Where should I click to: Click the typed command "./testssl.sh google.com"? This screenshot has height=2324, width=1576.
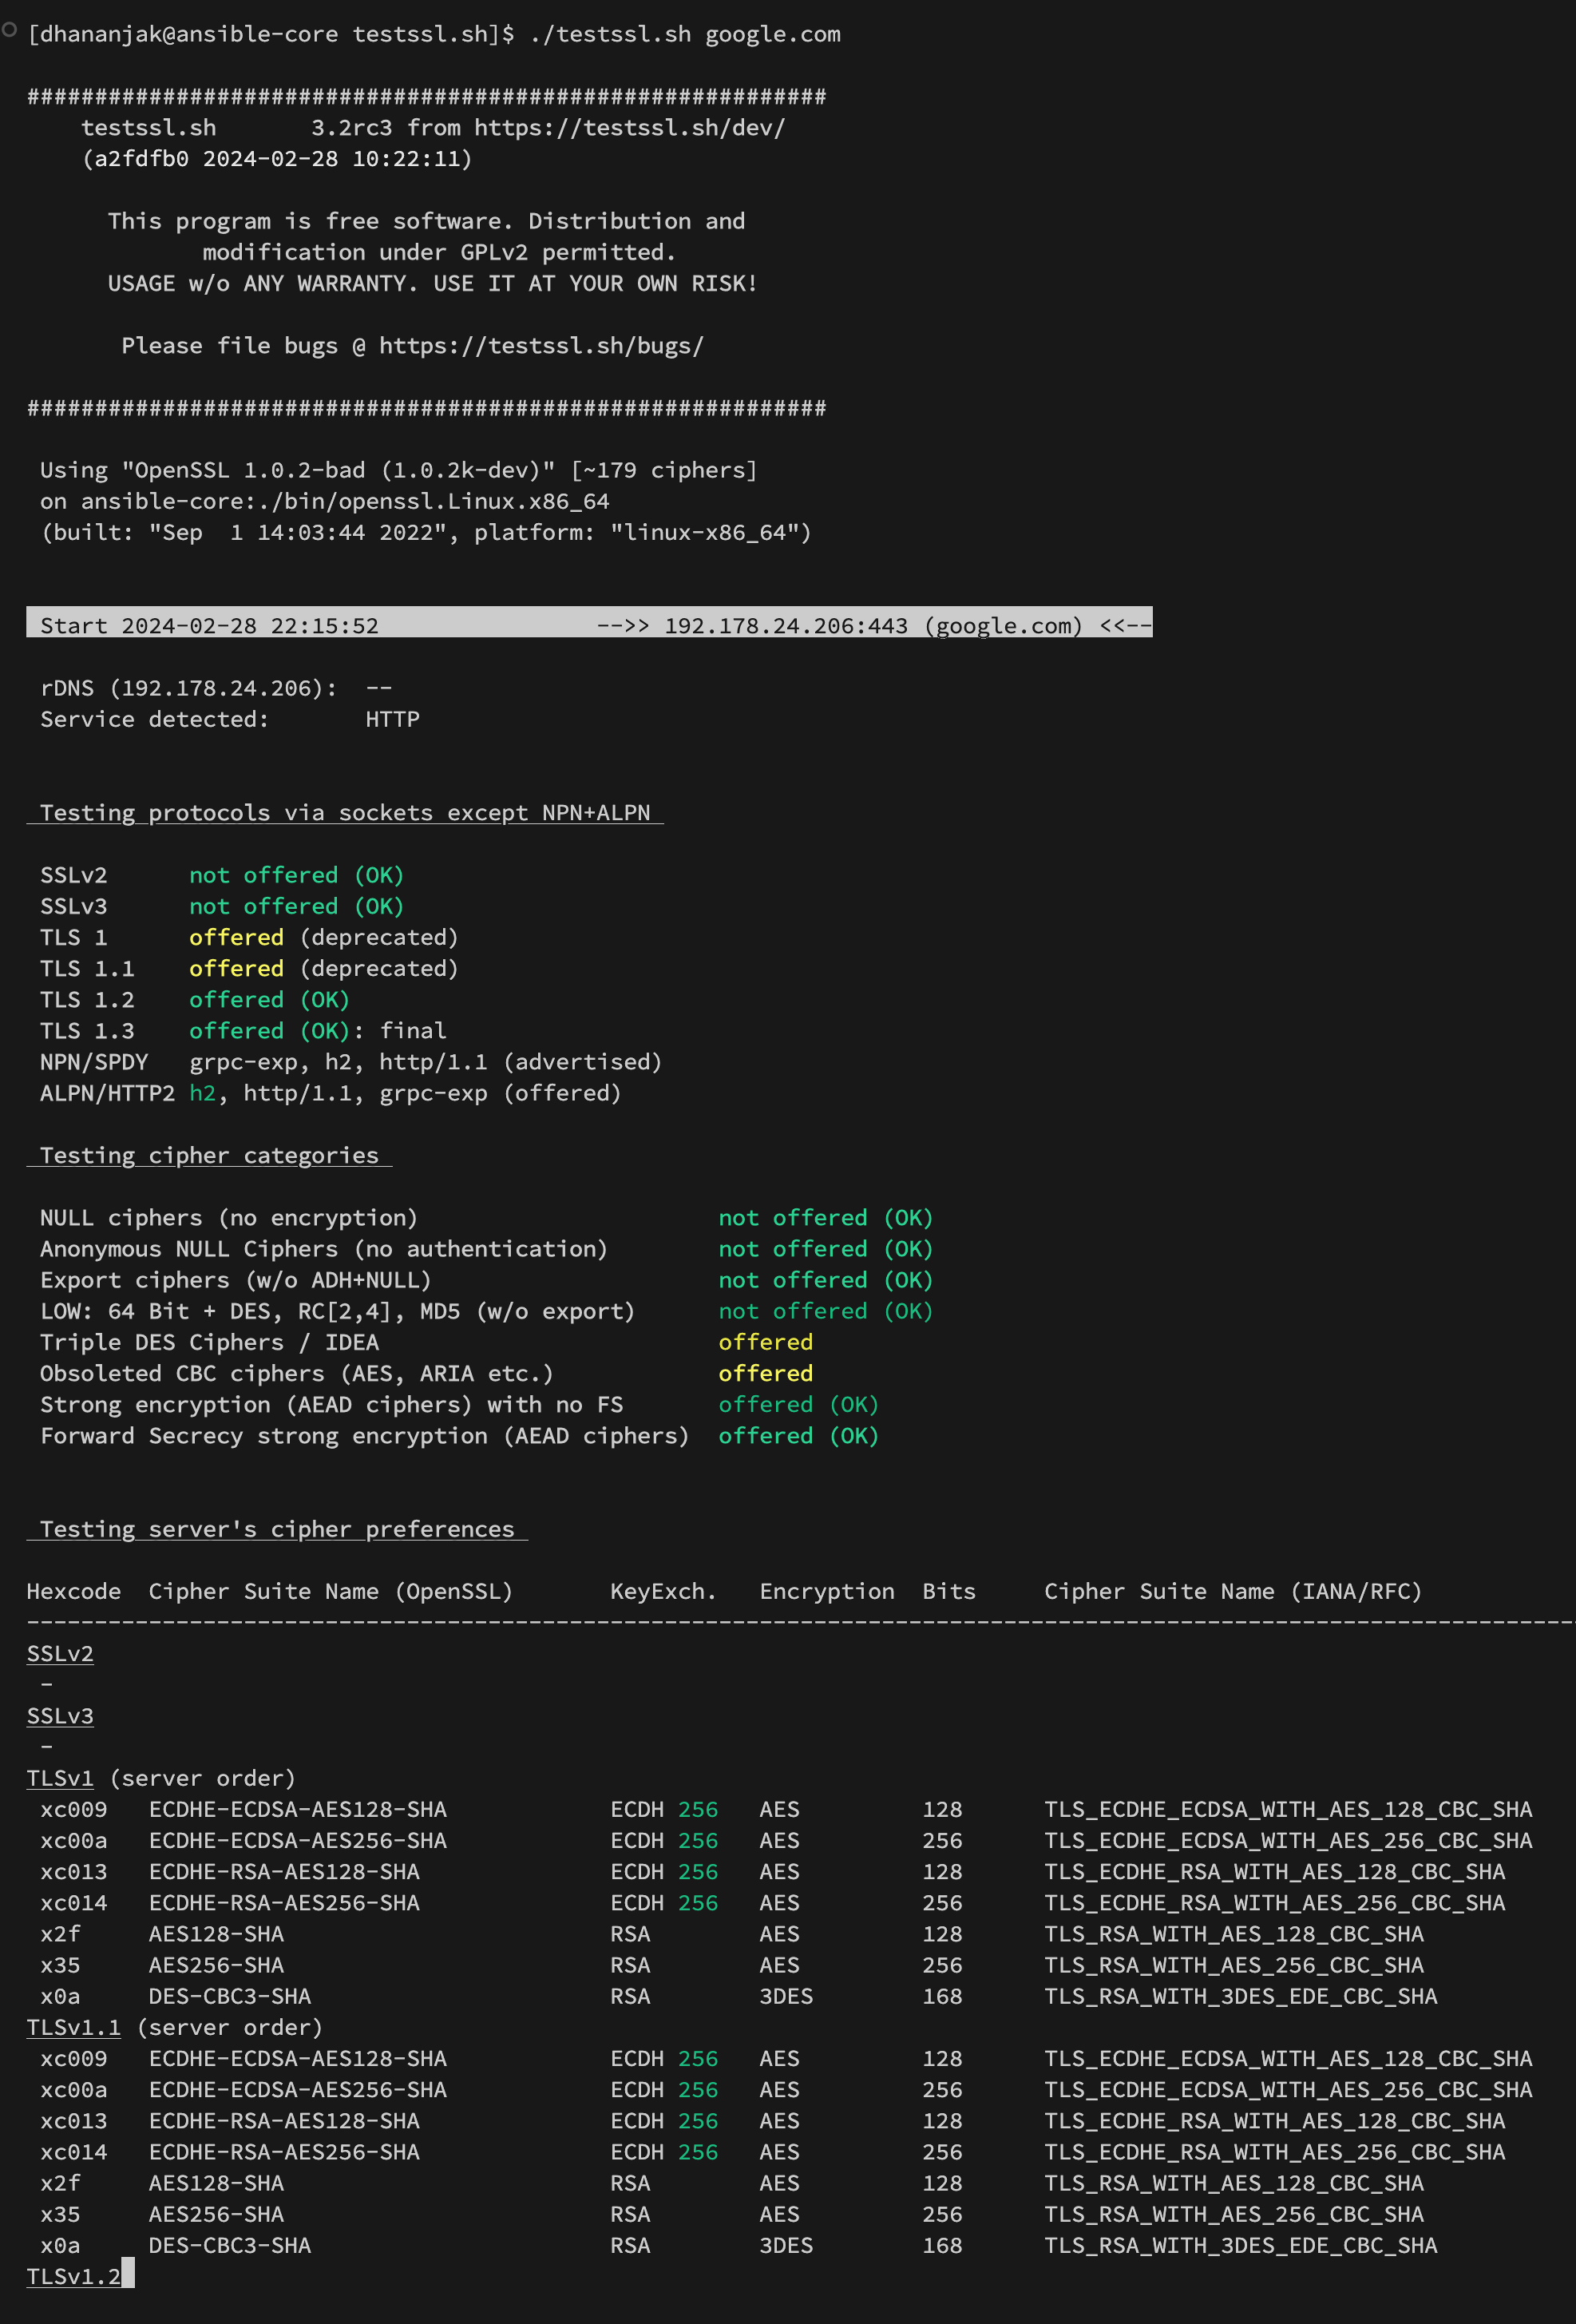pyautogui.click(x=685, y=34)
